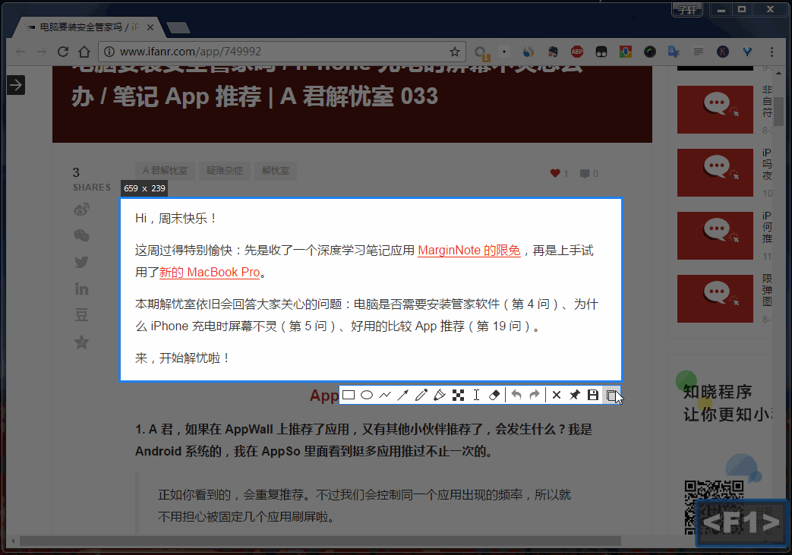Click the horizontal scrollbar at the bottom
792x555 pixels.
click(x=320, y=541)
